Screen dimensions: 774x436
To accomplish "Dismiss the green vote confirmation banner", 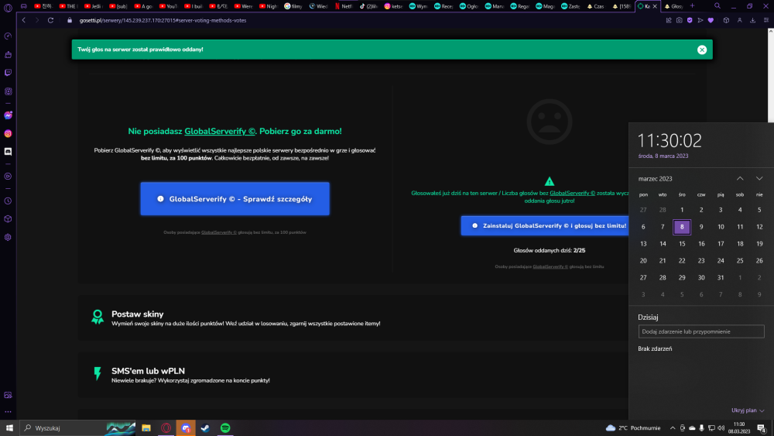I will click(x=702, y=50).
